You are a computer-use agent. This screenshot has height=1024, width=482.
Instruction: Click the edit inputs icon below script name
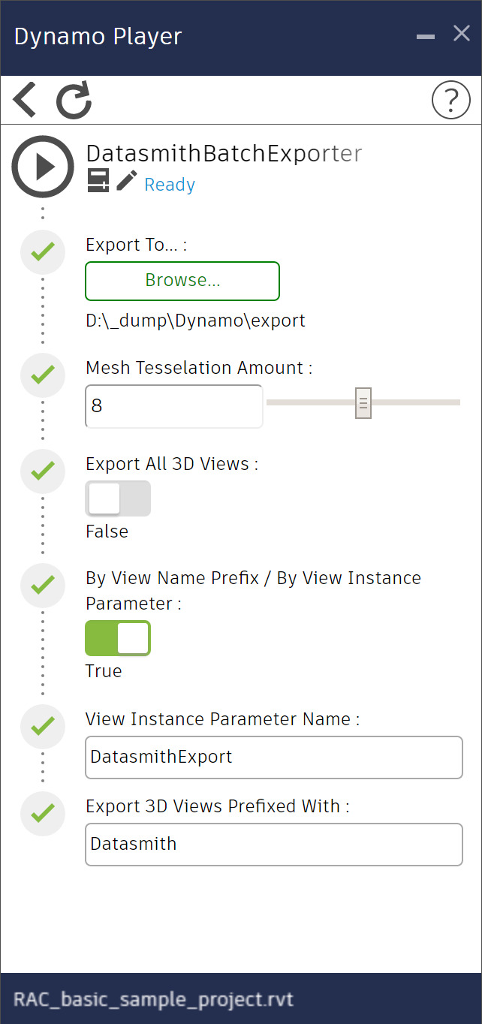98,181
